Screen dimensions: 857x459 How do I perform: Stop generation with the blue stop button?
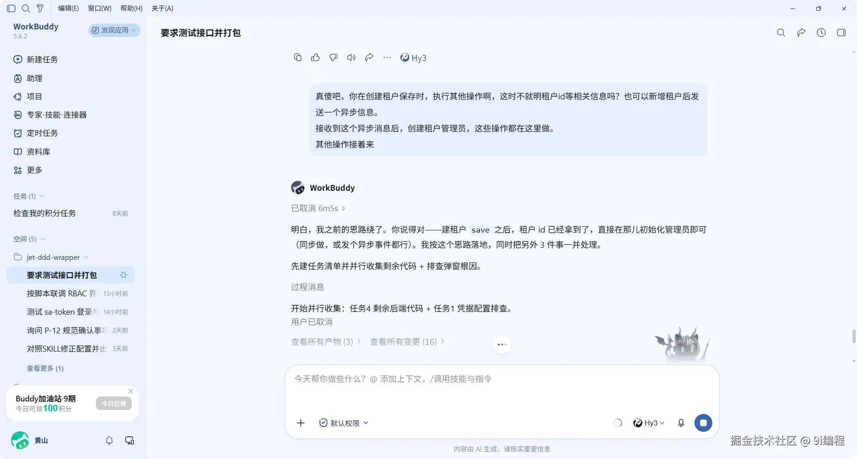point(703,423)
